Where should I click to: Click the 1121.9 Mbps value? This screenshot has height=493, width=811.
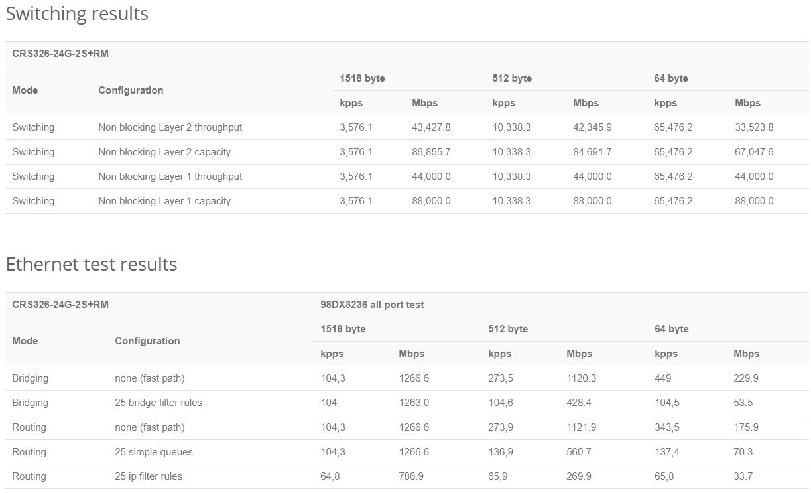pyautogui.click(x=582, y=427)
